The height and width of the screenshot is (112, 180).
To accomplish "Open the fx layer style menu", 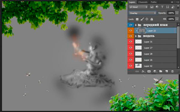I will click(143, 71).
